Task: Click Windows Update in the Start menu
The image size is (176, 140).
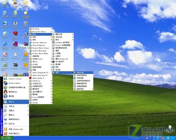Action: [16, 83]
